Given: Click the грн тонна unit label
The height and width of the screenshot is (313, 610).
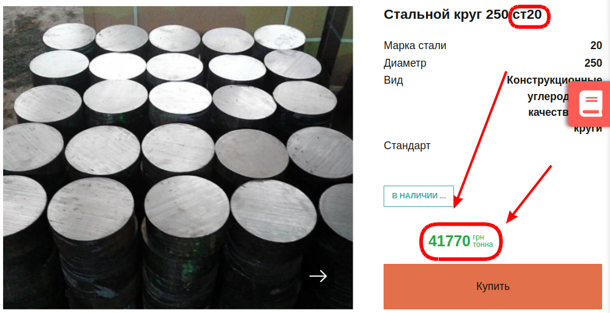Looking at the screenshot, I should click(x=483, y=241).
